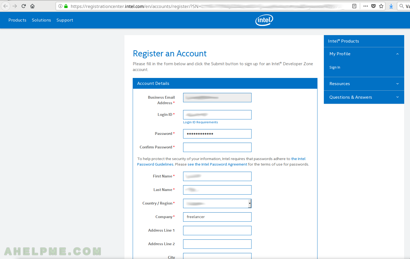This screenshot has height=259, width=410.
Task: Open the Products menu
Action: (17, 20)
